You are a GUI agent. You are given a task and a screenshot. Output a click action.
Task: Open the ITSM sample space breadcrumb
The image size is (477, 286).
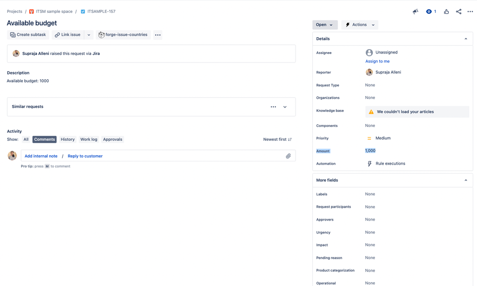coord(54,11)
